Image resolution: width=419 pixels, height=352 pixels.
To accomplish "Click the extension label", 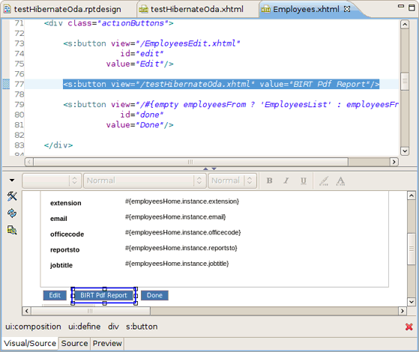I will click(x=66, y=203).
